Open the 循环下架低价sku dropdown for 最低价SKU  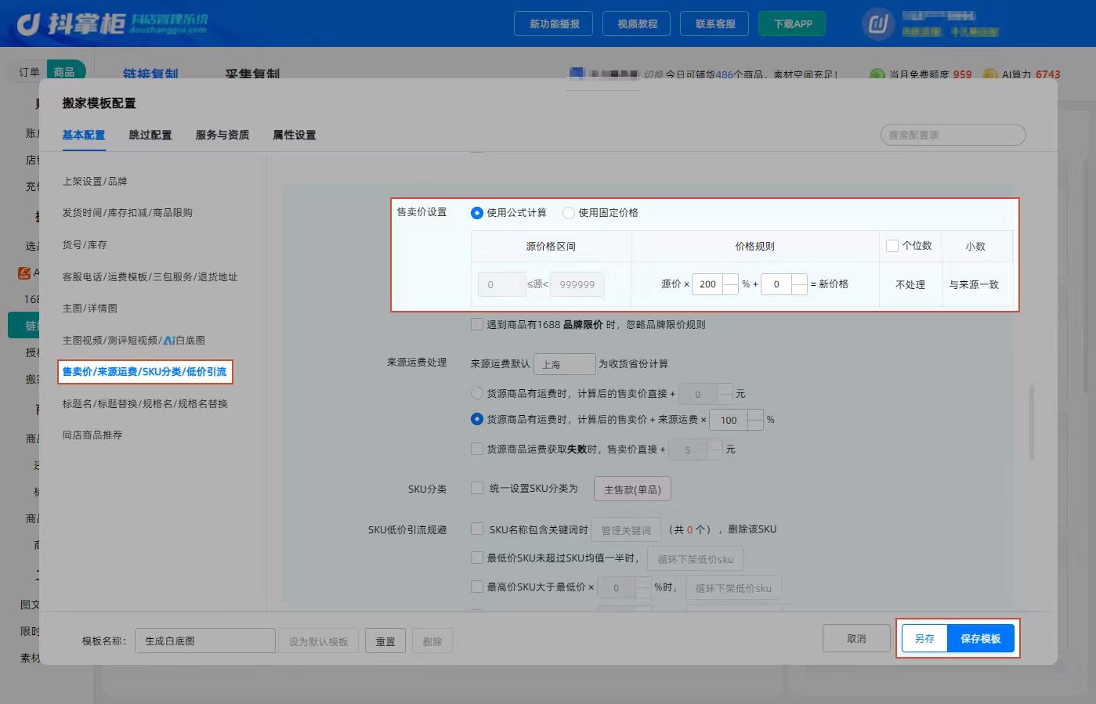(696, 559)
